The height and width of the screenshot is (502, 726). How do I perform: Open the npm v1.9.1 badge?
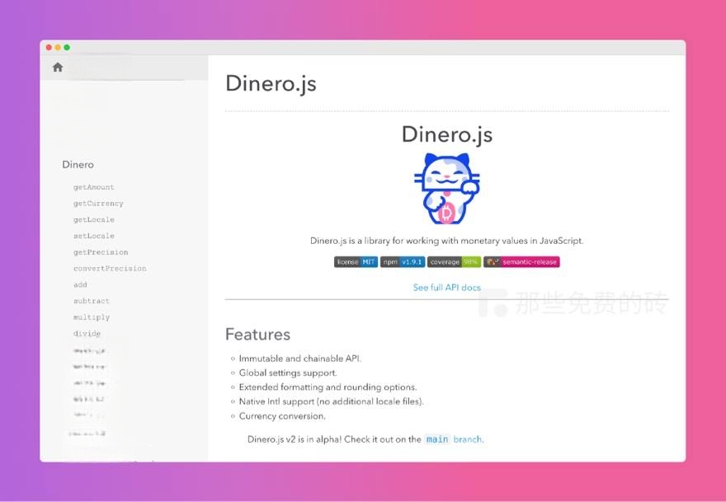(x=403, y=262)
